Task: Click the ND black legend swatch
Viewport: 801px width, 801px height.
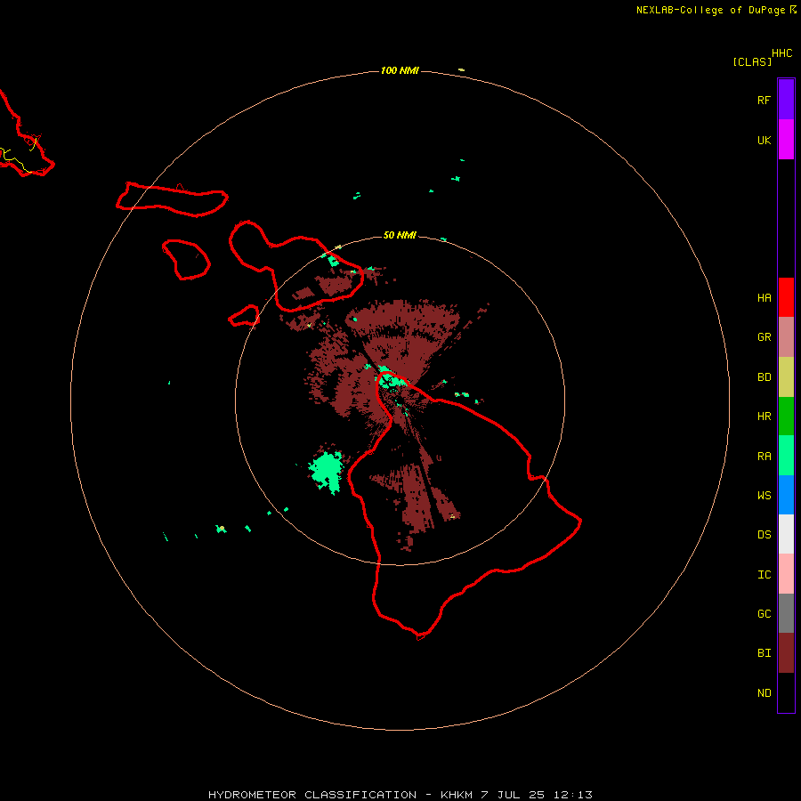Action: (x=786, y=692)
